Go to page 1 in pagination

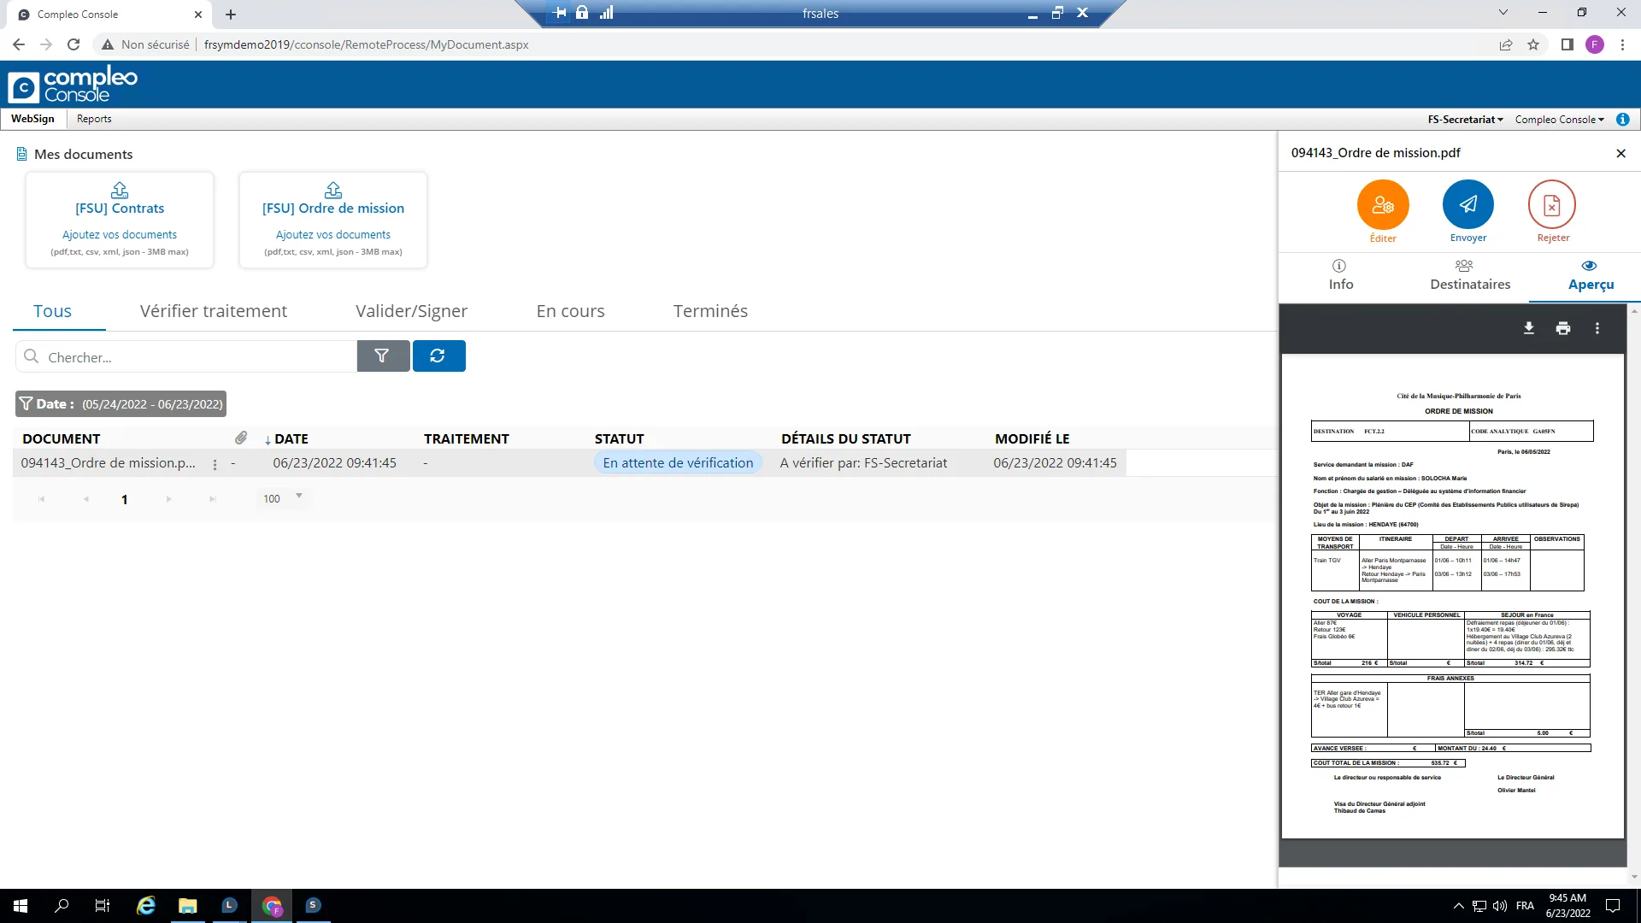pos(125,499)
